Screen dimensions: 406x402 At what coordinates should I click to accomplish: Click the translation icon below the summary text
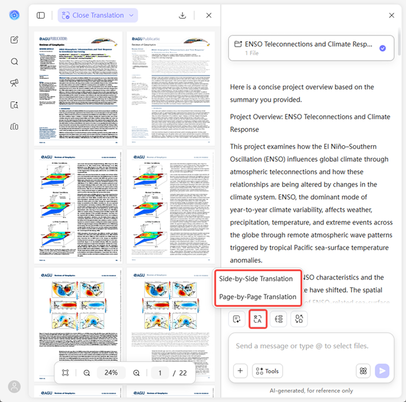pyautogui.click(x=258, y=318)
